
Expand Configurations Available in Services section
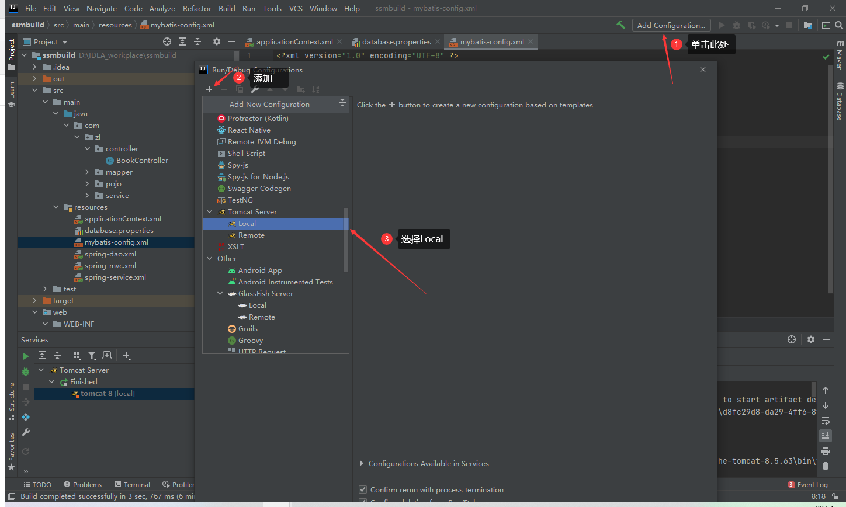pos(362,463)
